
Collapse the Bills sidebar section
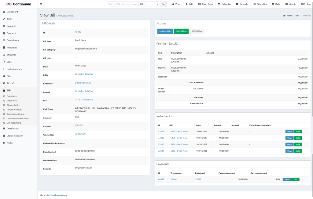click(9, 91)
